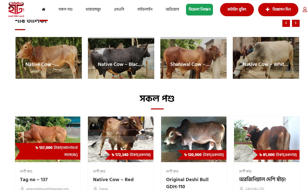Click the home icon in the navbar
This screenshot has height=190, width=308.
point(43,9)
